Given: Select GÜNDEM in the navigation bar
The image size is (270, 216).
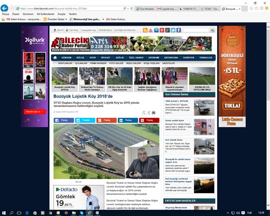Looking at the screenshot, I should point(66,58).
